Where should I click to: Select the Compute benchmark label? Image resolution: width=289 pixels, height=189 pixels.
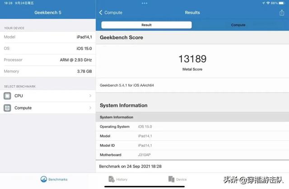point(23,108)
